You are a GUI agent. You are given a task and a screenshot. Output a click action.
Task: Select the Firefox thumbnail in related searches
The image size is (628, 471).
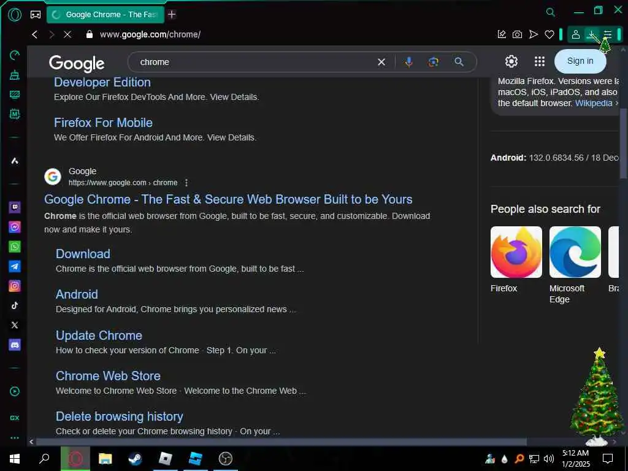(x=516, y=252)
